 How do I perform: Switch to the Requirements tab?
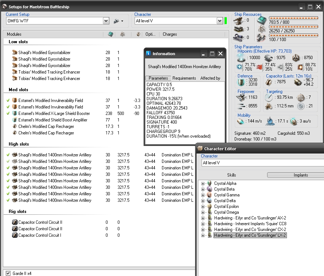tap(184, 78)
